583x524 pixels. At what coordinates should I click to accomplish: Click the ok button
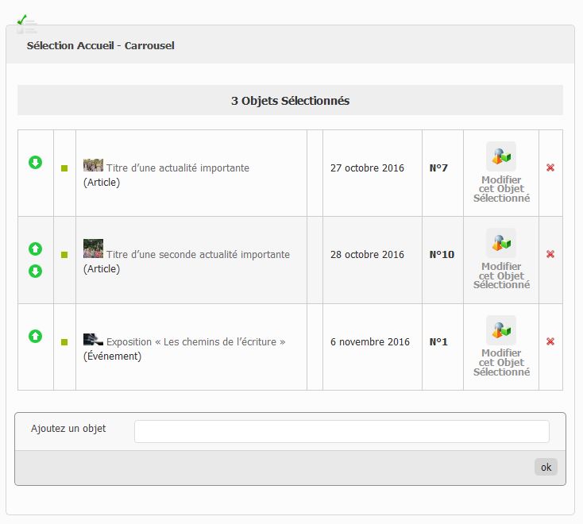[x=546, y=468]
